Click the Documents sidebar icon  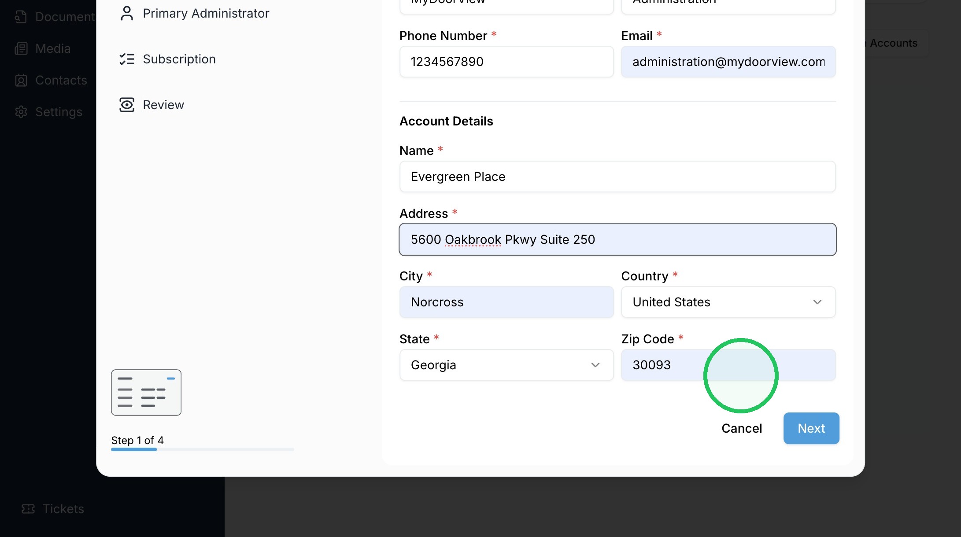coord(21,17)
